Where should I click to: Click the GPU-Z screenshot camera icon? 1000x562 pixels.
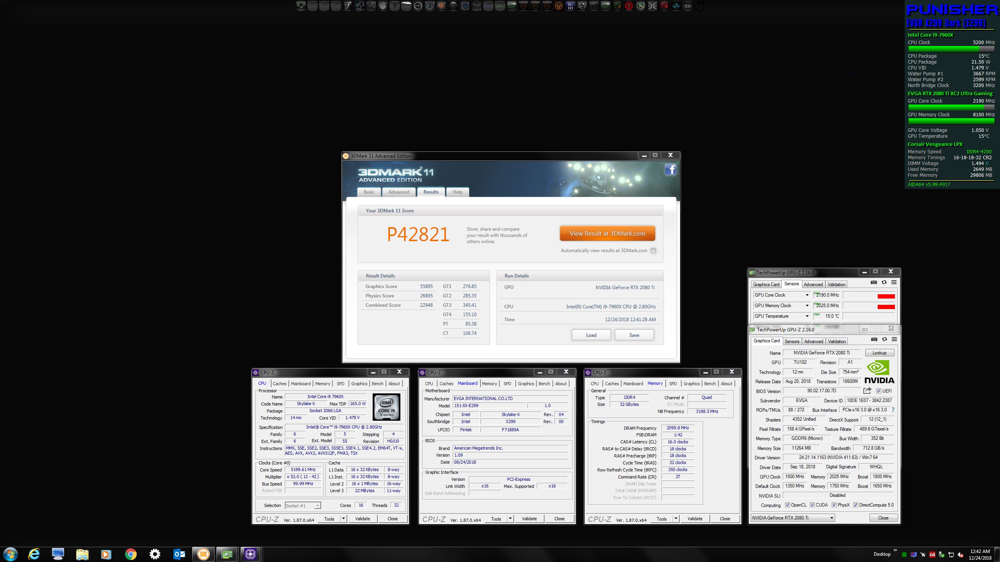[x=874, y=339]
